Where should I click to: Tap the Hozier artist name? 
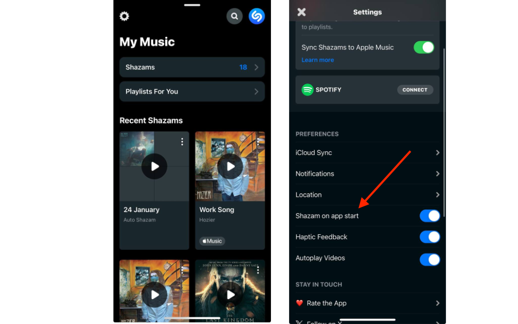[x=207, y=220]
